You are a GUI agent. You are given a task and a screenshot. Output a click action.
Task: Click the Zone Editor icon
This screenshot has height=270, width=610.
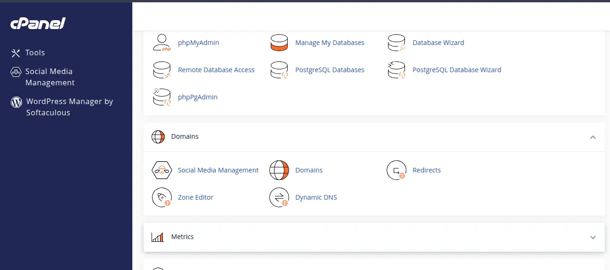click(x=162, y=197)
